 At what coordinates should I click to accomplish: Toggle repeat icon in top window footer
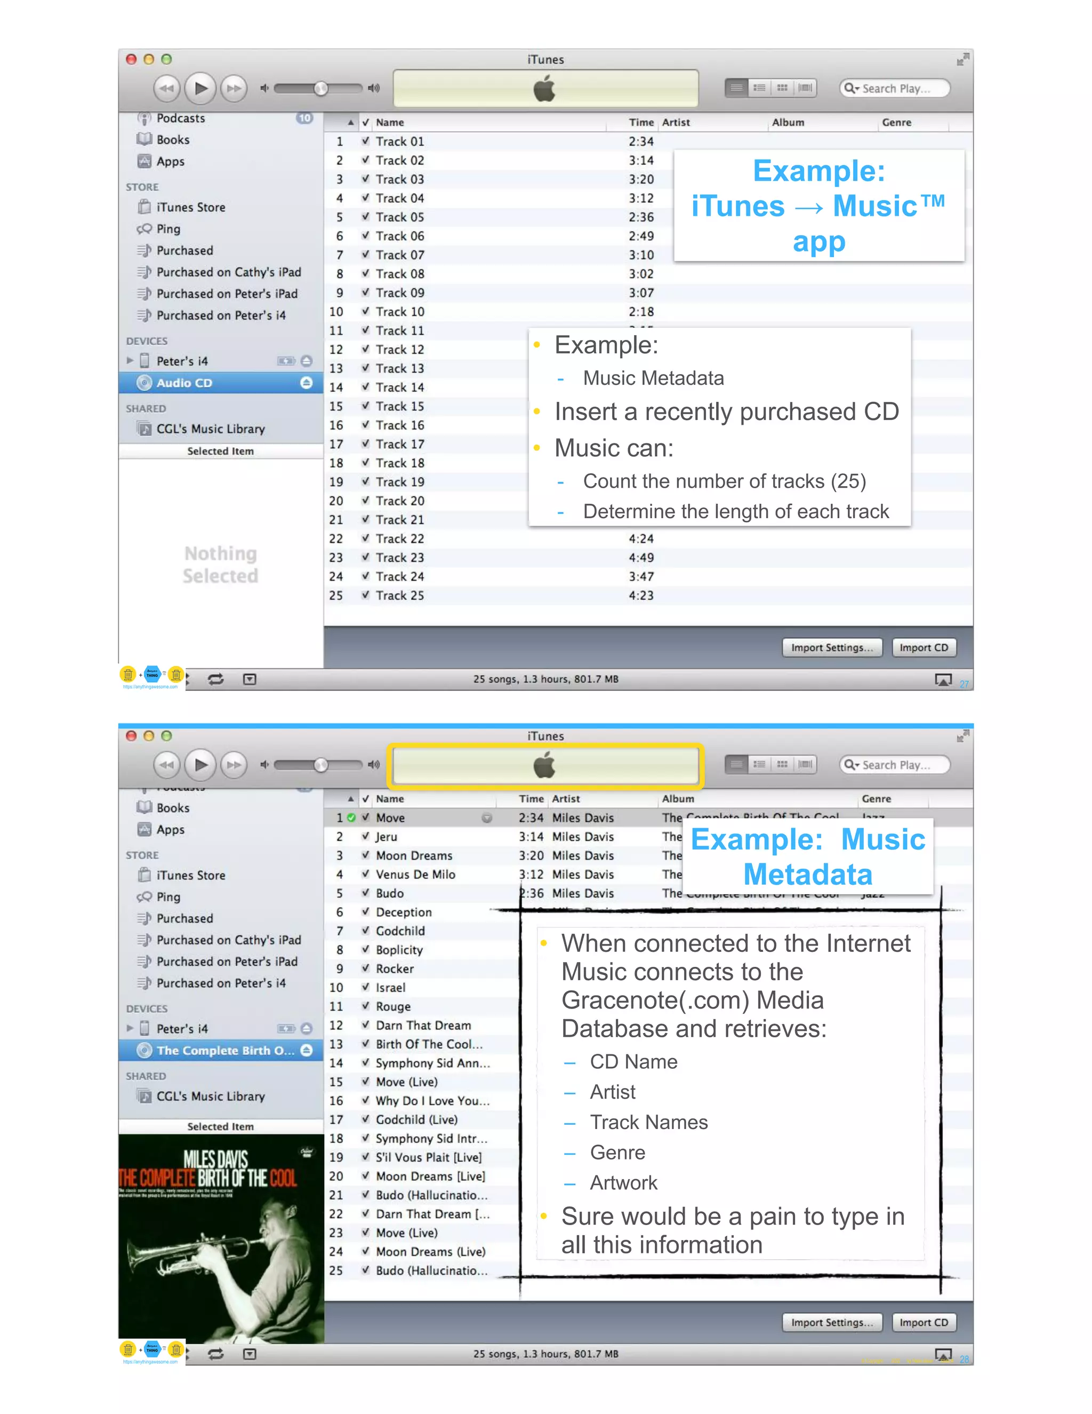(x=216, y=679)
